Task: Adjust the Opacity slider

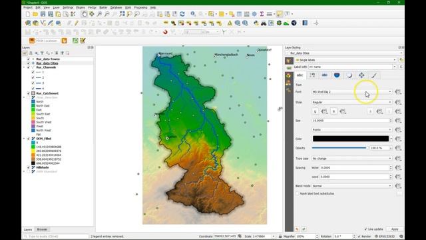Action: tap(340, 148)
